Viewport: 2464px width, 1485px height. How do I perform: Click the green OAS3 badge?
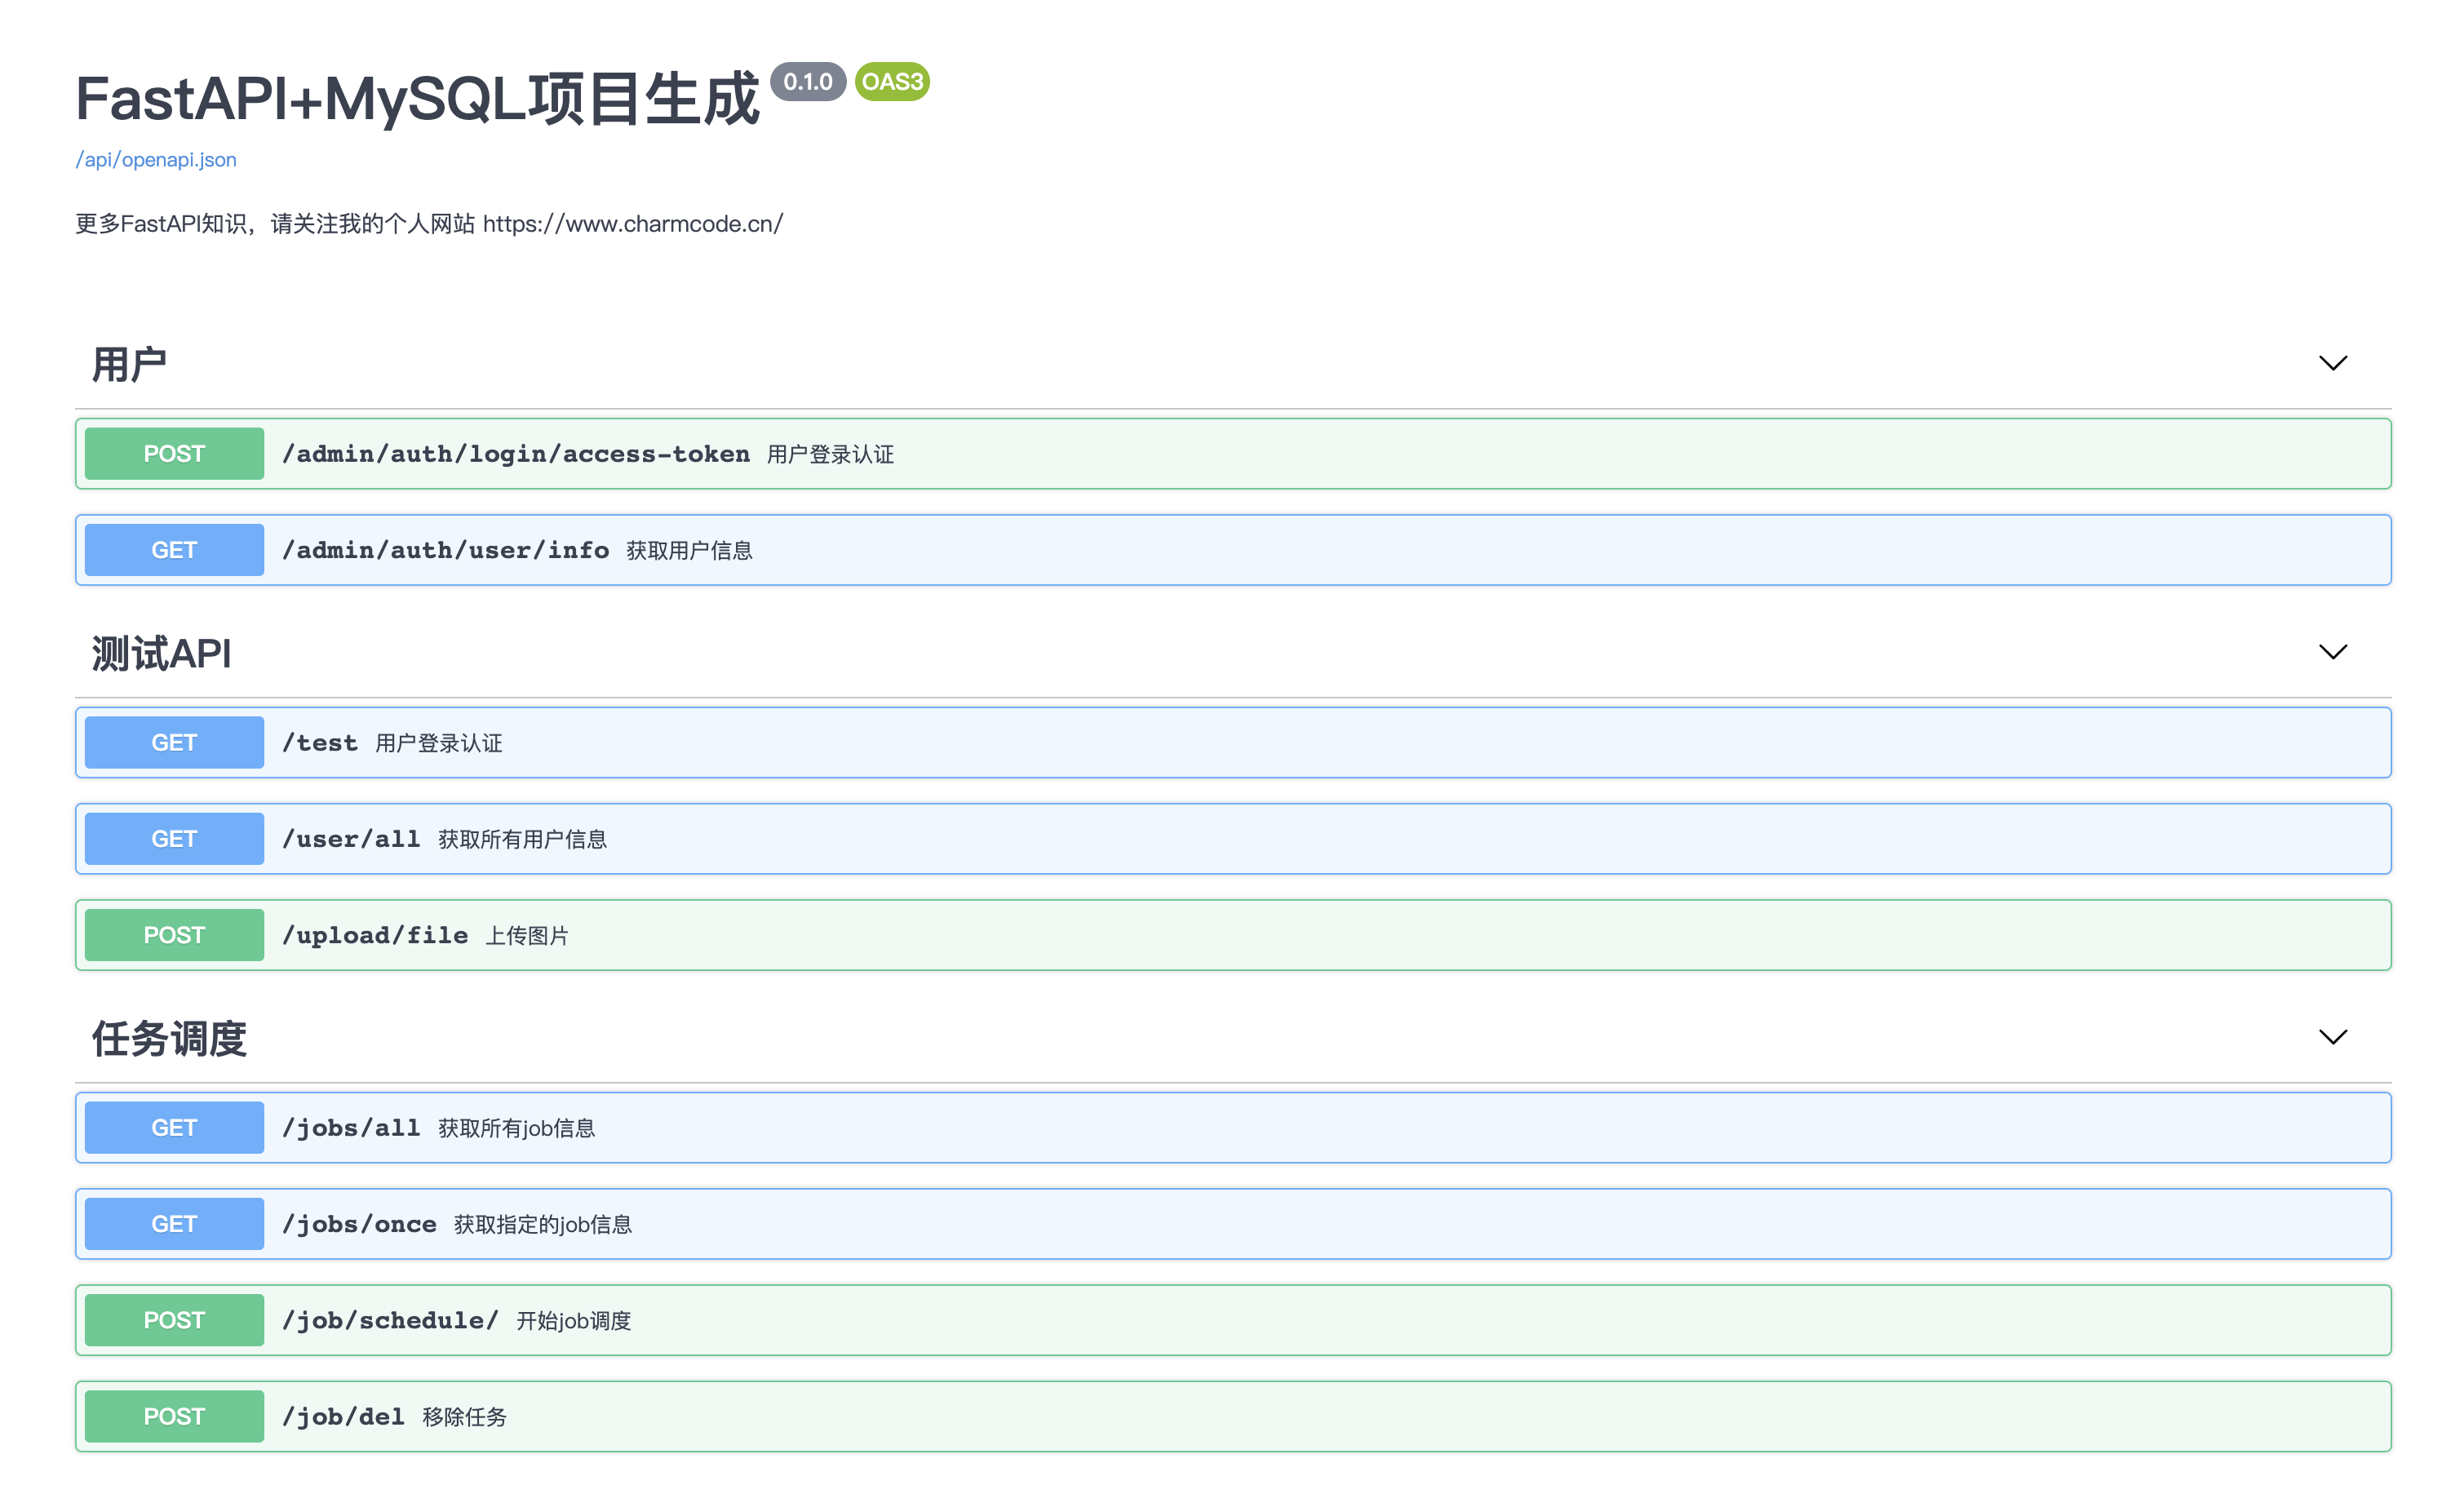tap(892, 82)
